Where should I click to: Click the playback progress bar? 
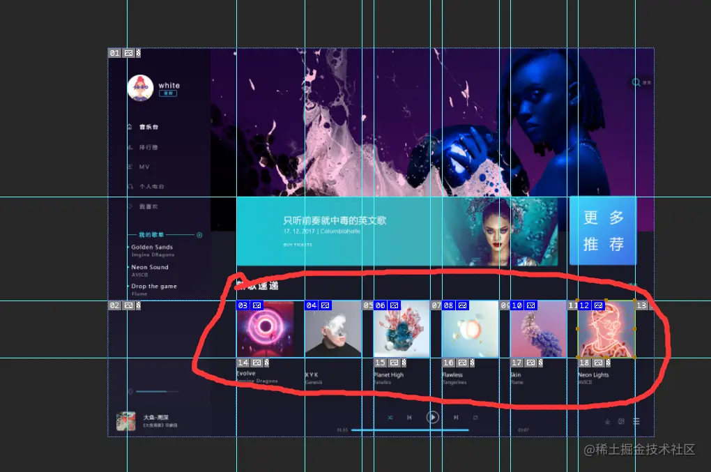[x=410, y=430]
